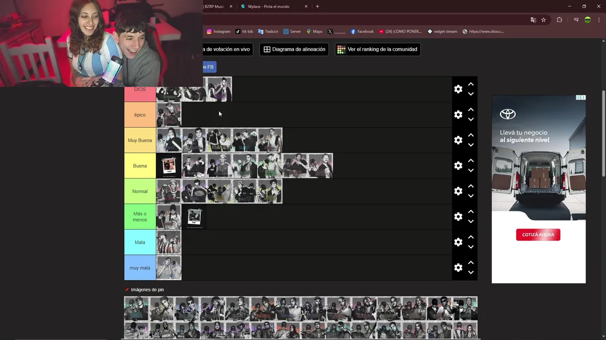
Task: Open settings gear for the Normal tier
Action: 458,191
